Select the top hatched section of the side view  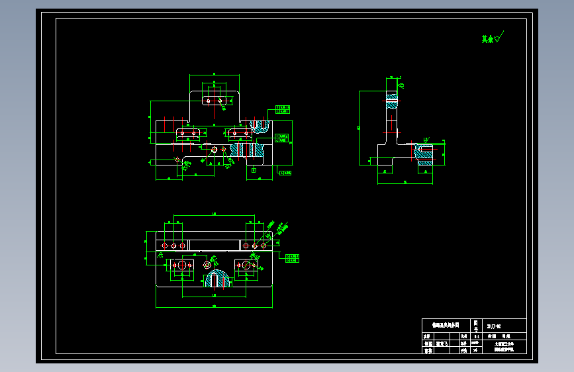click(392, 101)
